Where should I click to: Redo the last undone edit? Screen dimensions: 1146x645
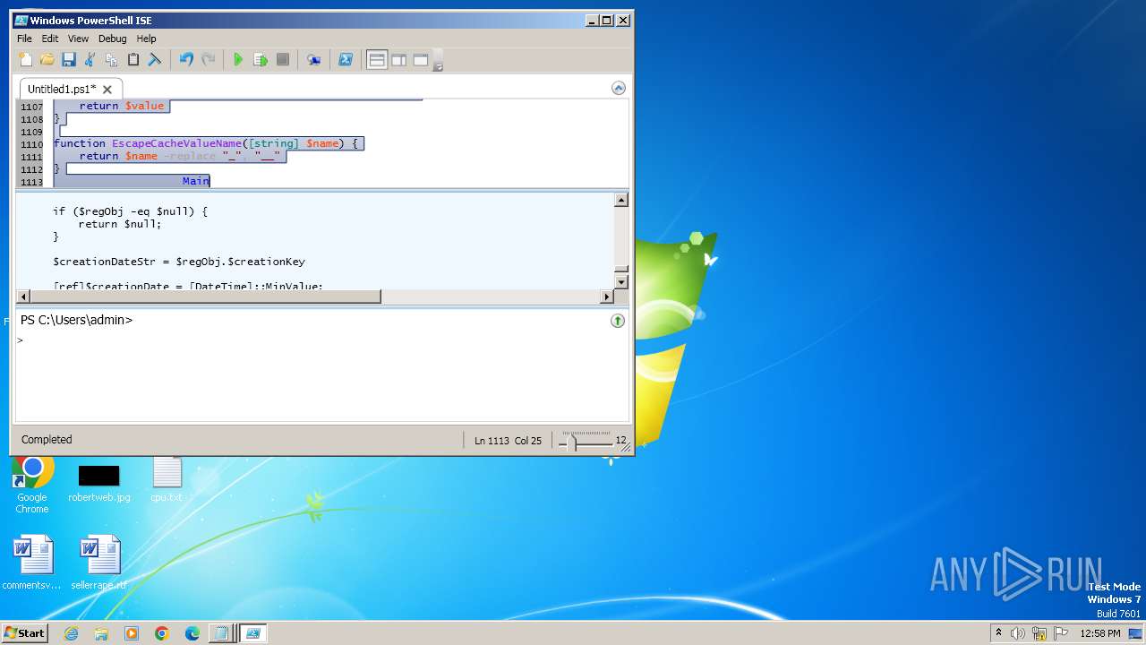pyautogui.click(x=208, y=60)
